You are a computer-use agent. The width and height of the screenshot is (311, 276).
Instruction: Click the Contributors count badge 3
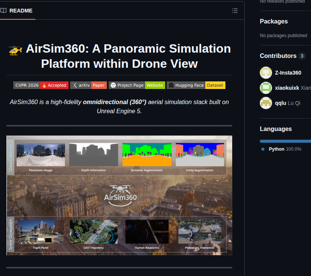click(302, 56)
